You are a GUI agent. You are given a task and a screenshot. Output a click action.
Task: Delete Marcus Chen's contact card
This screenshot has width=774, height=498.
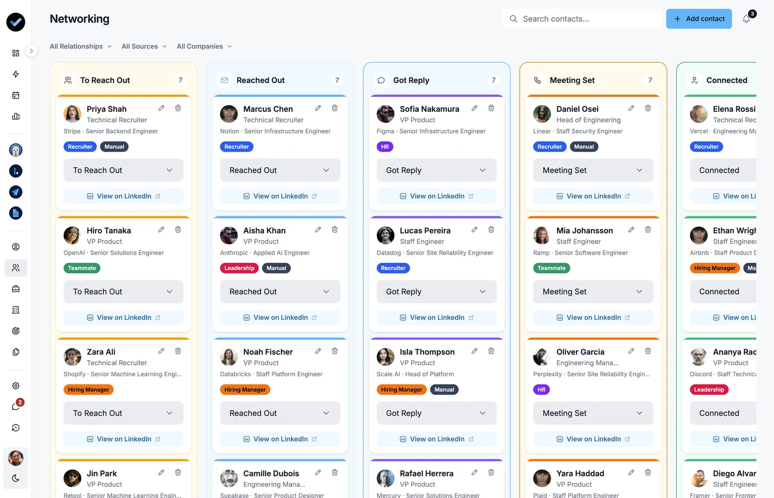click(x=334, y=108)
